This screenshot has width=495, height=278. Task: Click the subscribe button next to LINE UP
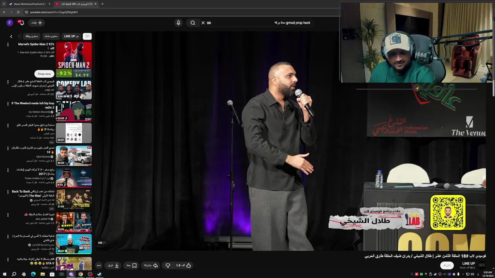[447, 265]
